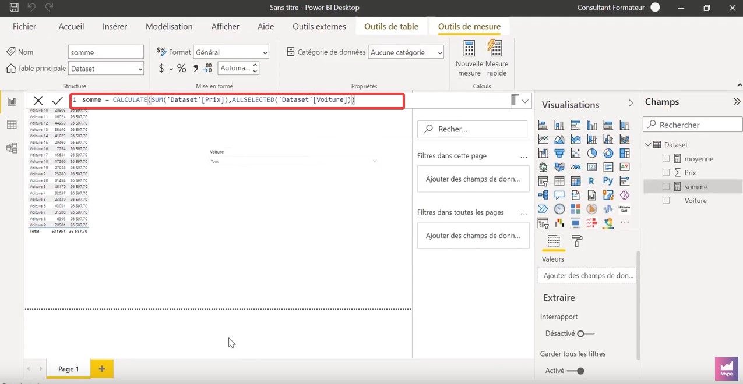The image size is (743, 384).
Task: Check the Voiture field checkbox
Action: pos(666,200)
